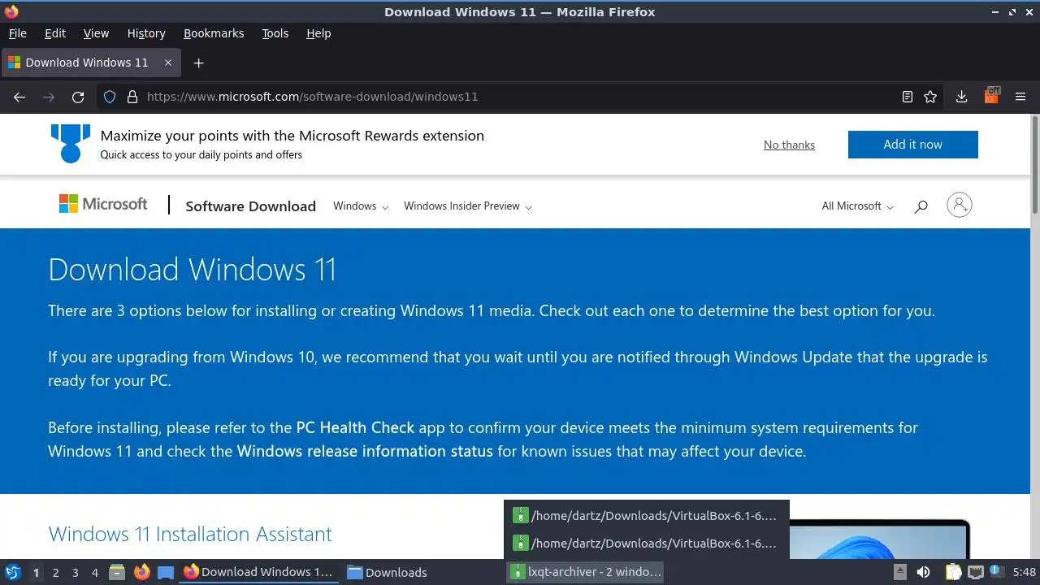Expand the All Microsoft dropdown
Screen dimensions: 1040x585
click(857, 206)
